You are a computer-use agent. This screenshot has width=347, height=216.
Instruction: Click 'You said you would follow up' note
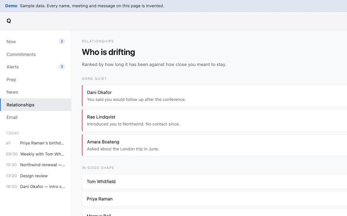(136, 100)
